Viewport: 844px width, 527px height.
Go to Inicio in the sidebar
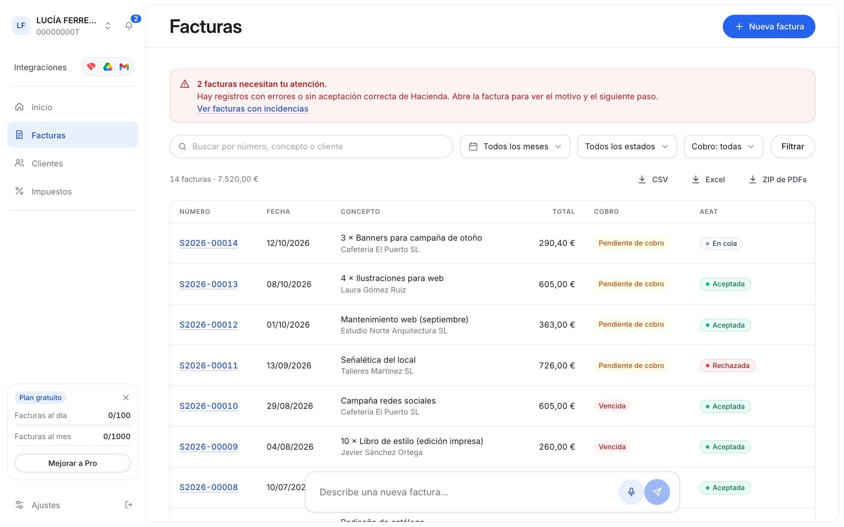pos(73,107)
